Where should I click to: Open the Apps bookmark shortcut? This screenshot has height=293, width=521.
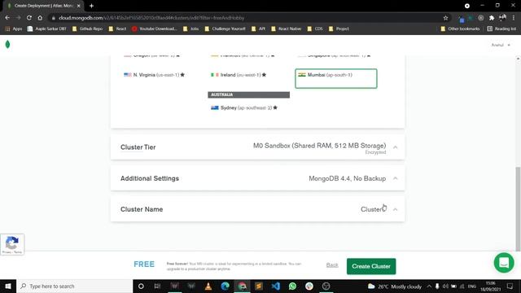click(14, 29)
